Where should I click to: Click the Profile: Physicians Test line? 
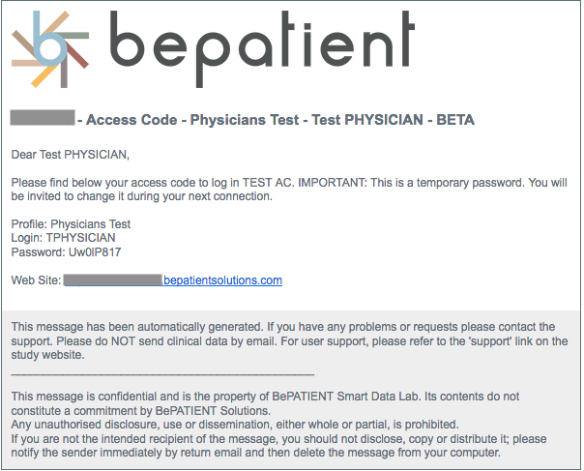(x=71, y=224)
